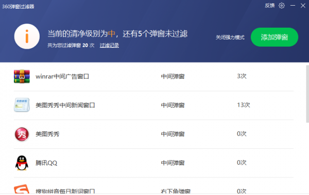Click the 3次 count for winrar
Screen dimensions: 309x195
pos(242,76)
